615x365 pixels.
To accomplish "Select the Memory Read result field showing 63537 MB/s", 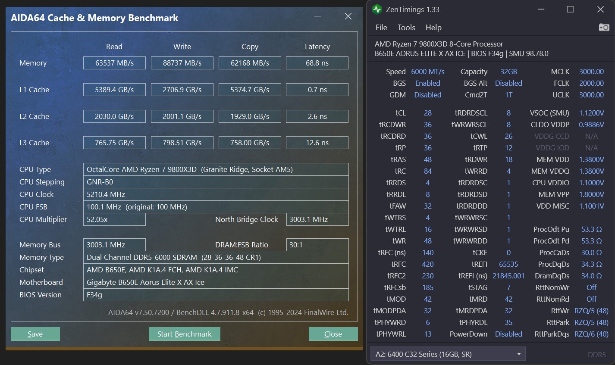I will pyautogui.click(x=114, y=62).
